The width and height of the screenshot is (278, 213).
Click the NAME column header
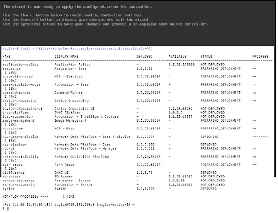click(x=7, y=57)
